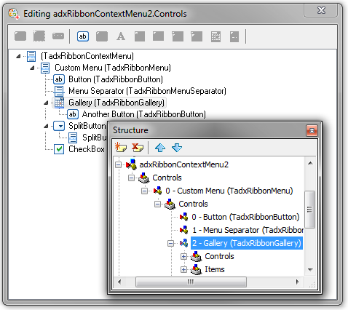The height and width of the screenshot is (310, 348).
Task: Click icon beside '1 - Menu Separator'
Action: tap(184, 230)
